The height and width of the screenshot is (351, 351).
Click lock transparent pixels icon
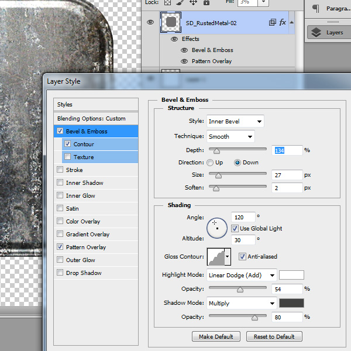point(168,2)
